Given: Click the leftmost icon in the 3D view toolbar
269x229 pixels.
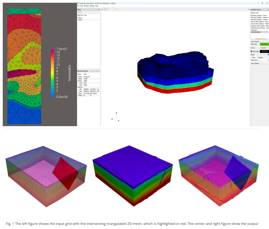Looking at the screenshot, I should 102,10.
